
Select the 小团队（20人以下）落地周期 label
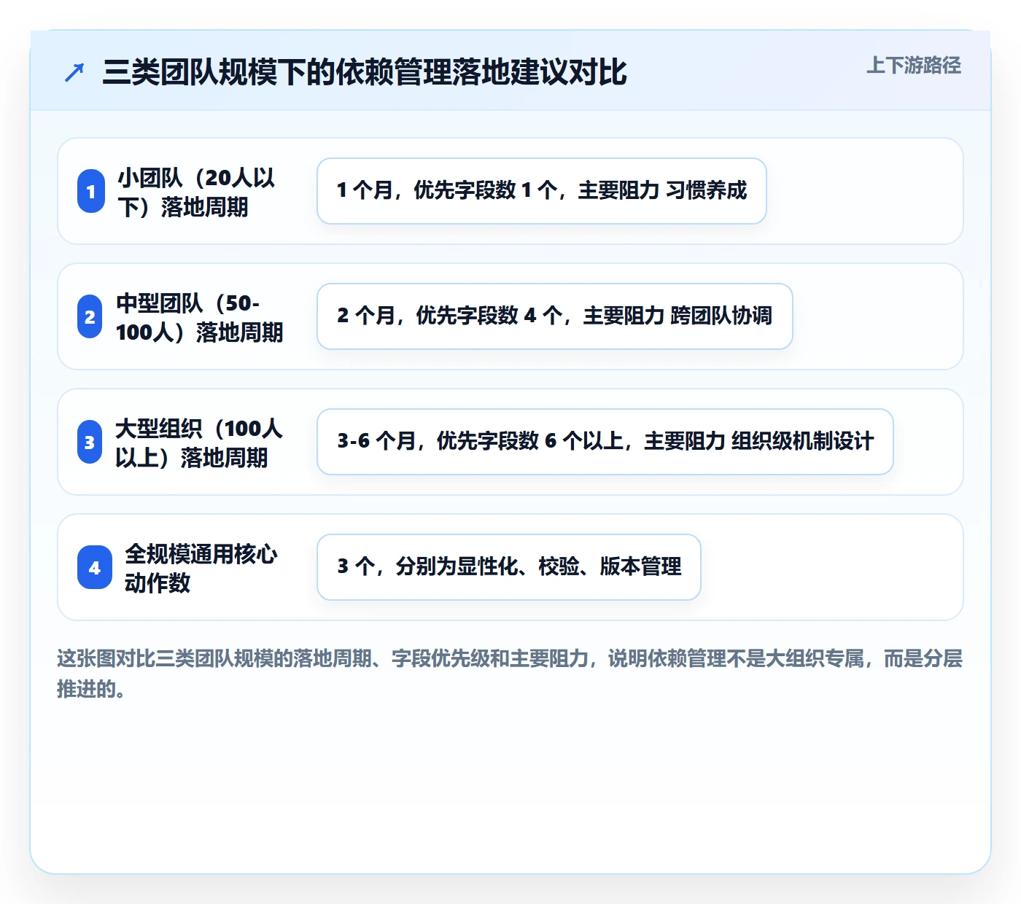tap(196, 192)
